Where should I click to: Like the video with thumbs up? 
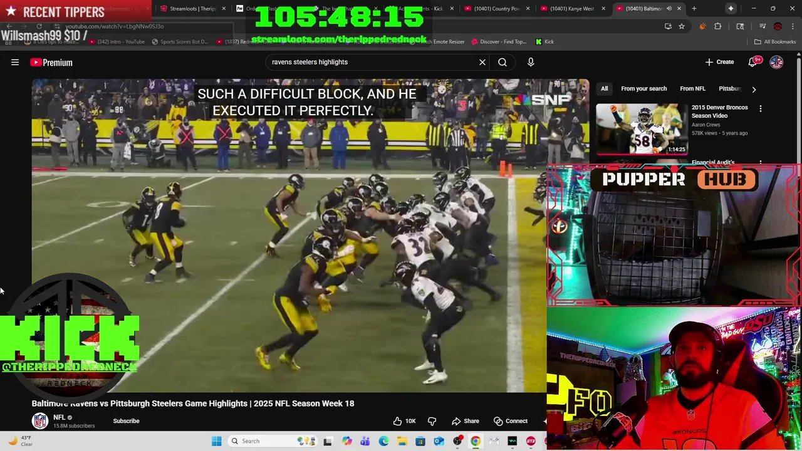[404, 421]
